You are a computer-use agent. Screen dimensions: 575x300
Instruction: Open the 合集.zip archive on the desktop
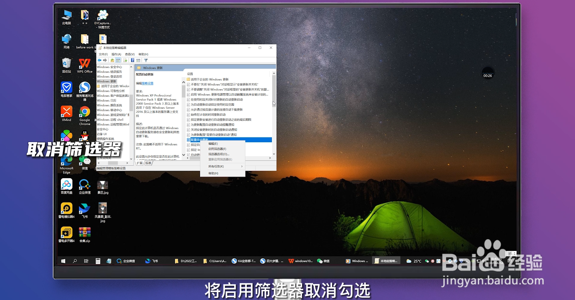click(x=85, y=235)
